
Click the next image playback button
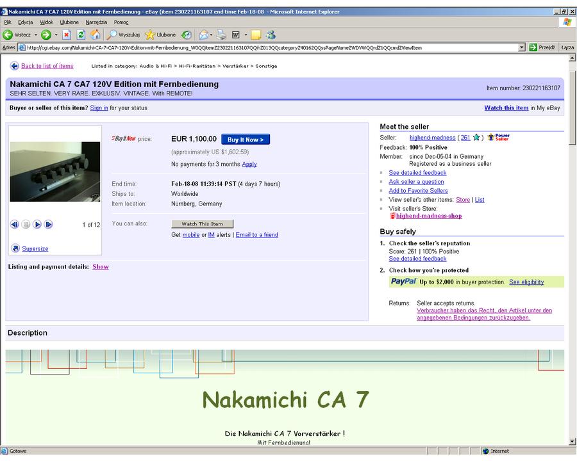click(x=48, y=224)
